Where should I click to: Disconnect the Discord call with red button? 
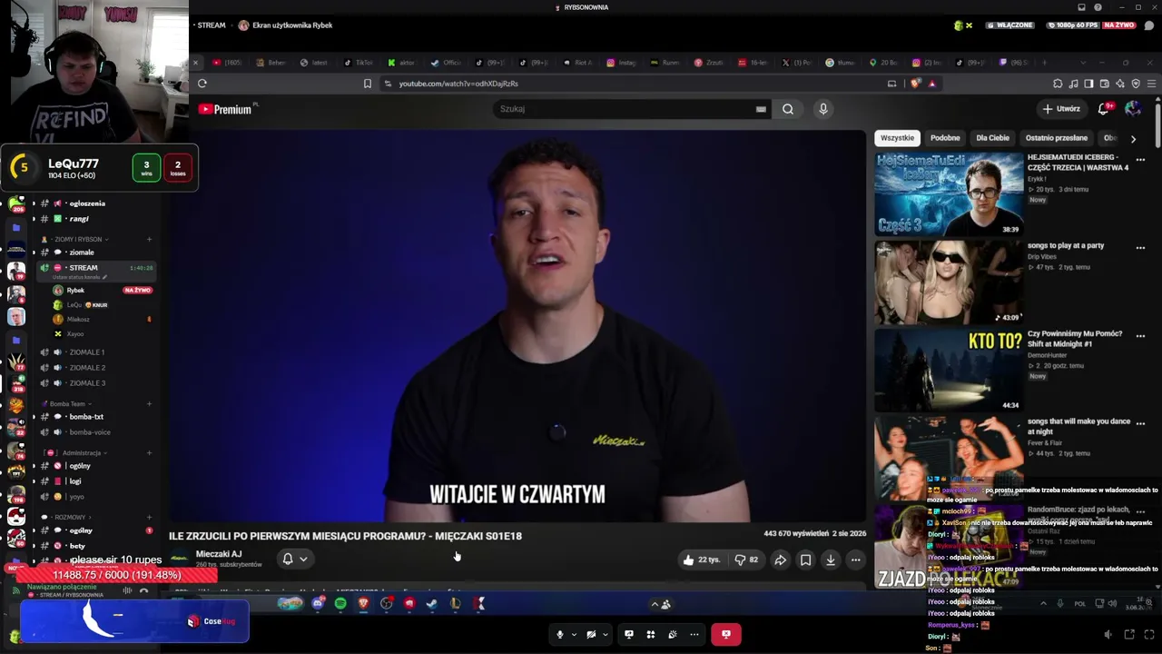coord(725,634)
